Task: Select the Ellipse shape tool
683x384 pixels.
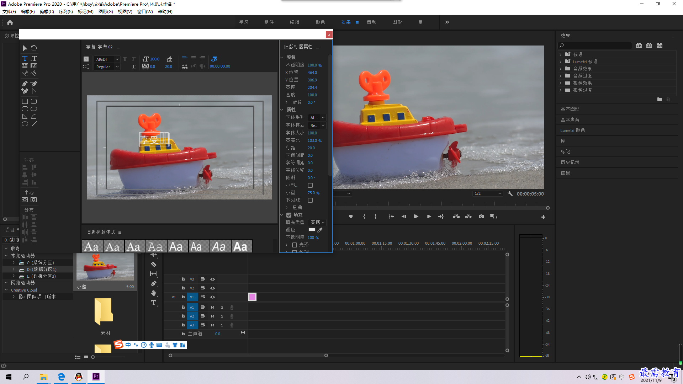Action: coord(25,124)
